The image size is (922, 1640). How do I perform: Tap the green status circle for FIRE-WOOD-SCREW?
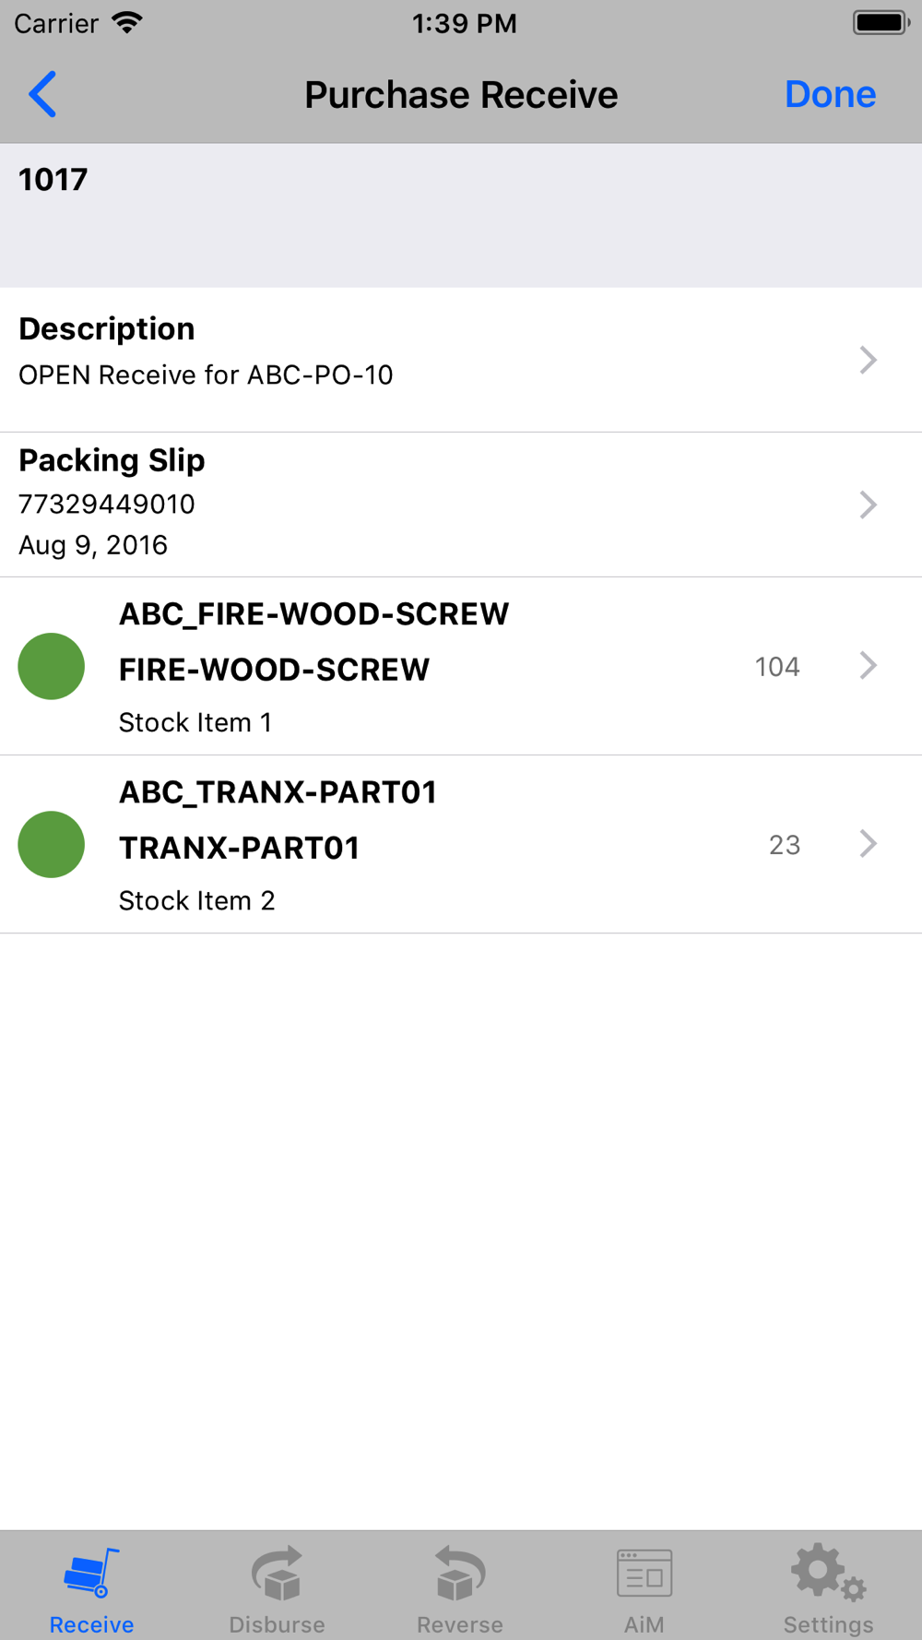point(52,666)
